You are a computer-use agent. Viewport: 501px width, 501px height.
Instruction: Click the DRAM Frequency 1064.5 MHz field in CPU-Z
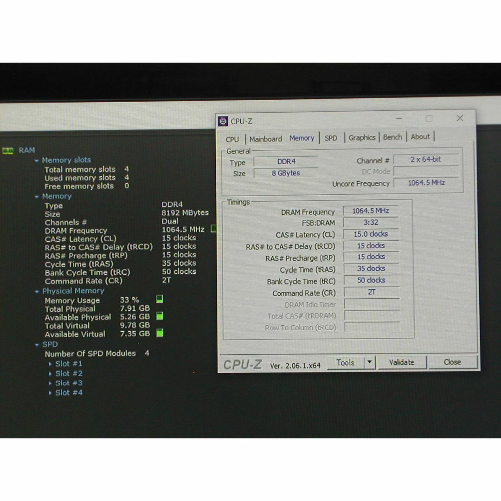click(371, 211)
